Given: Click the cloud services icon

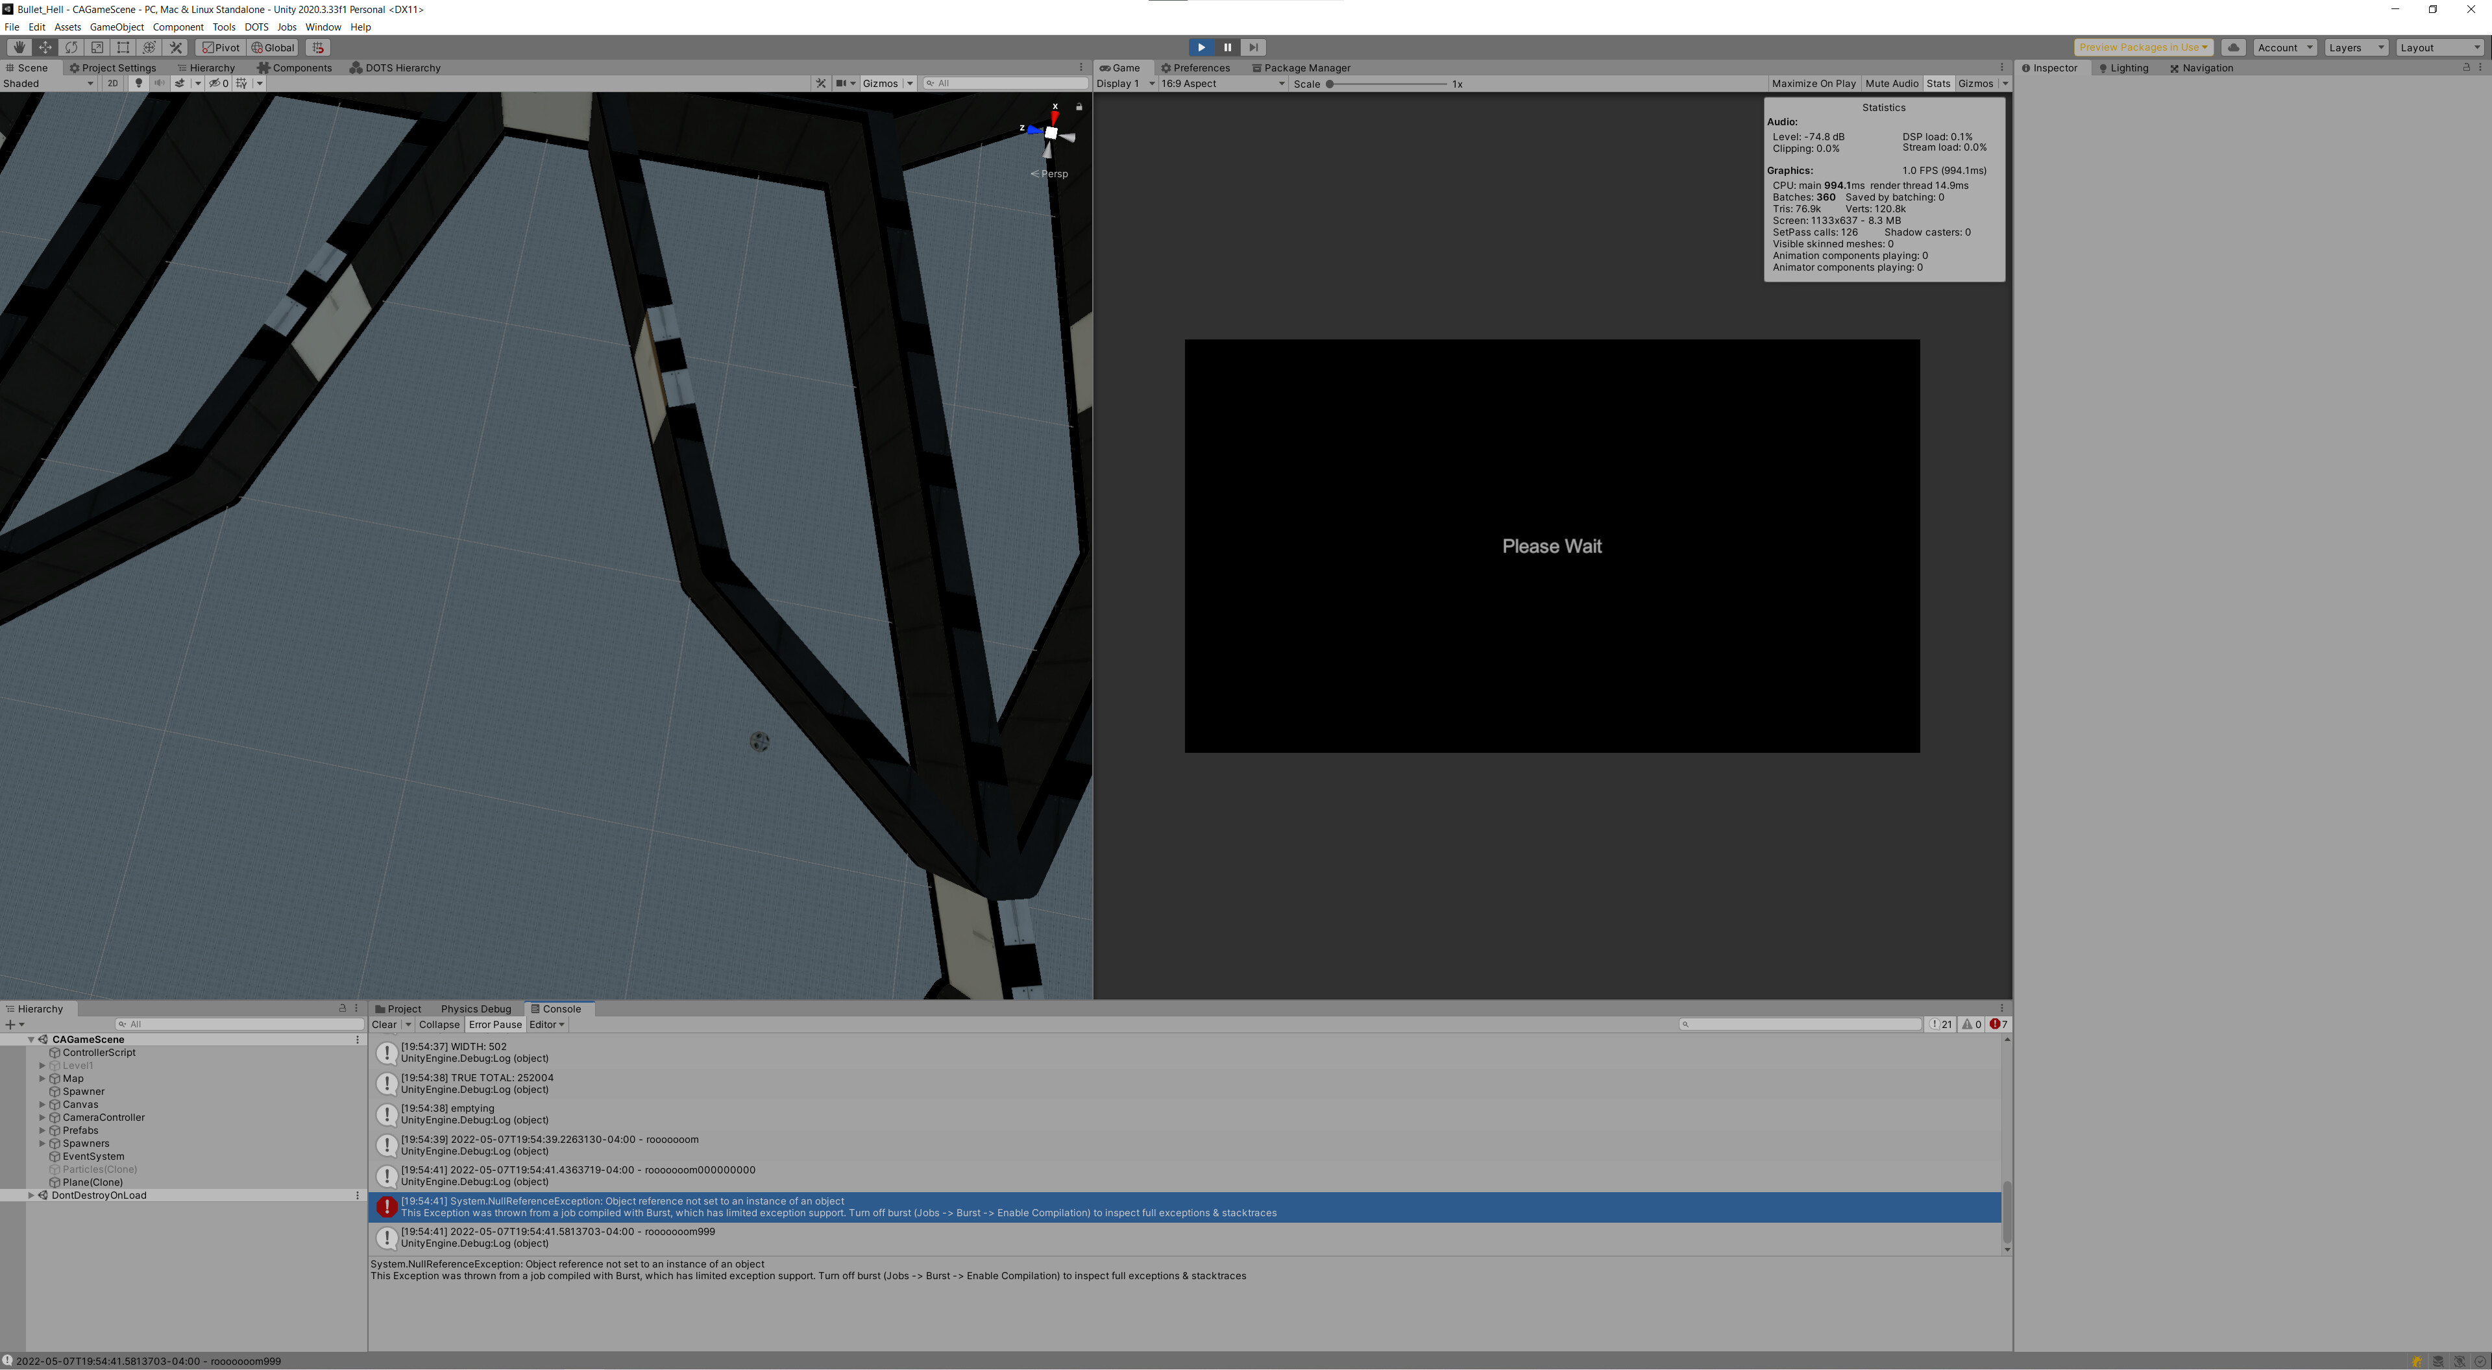Looking at the screenshot, I should (2232, 47).
